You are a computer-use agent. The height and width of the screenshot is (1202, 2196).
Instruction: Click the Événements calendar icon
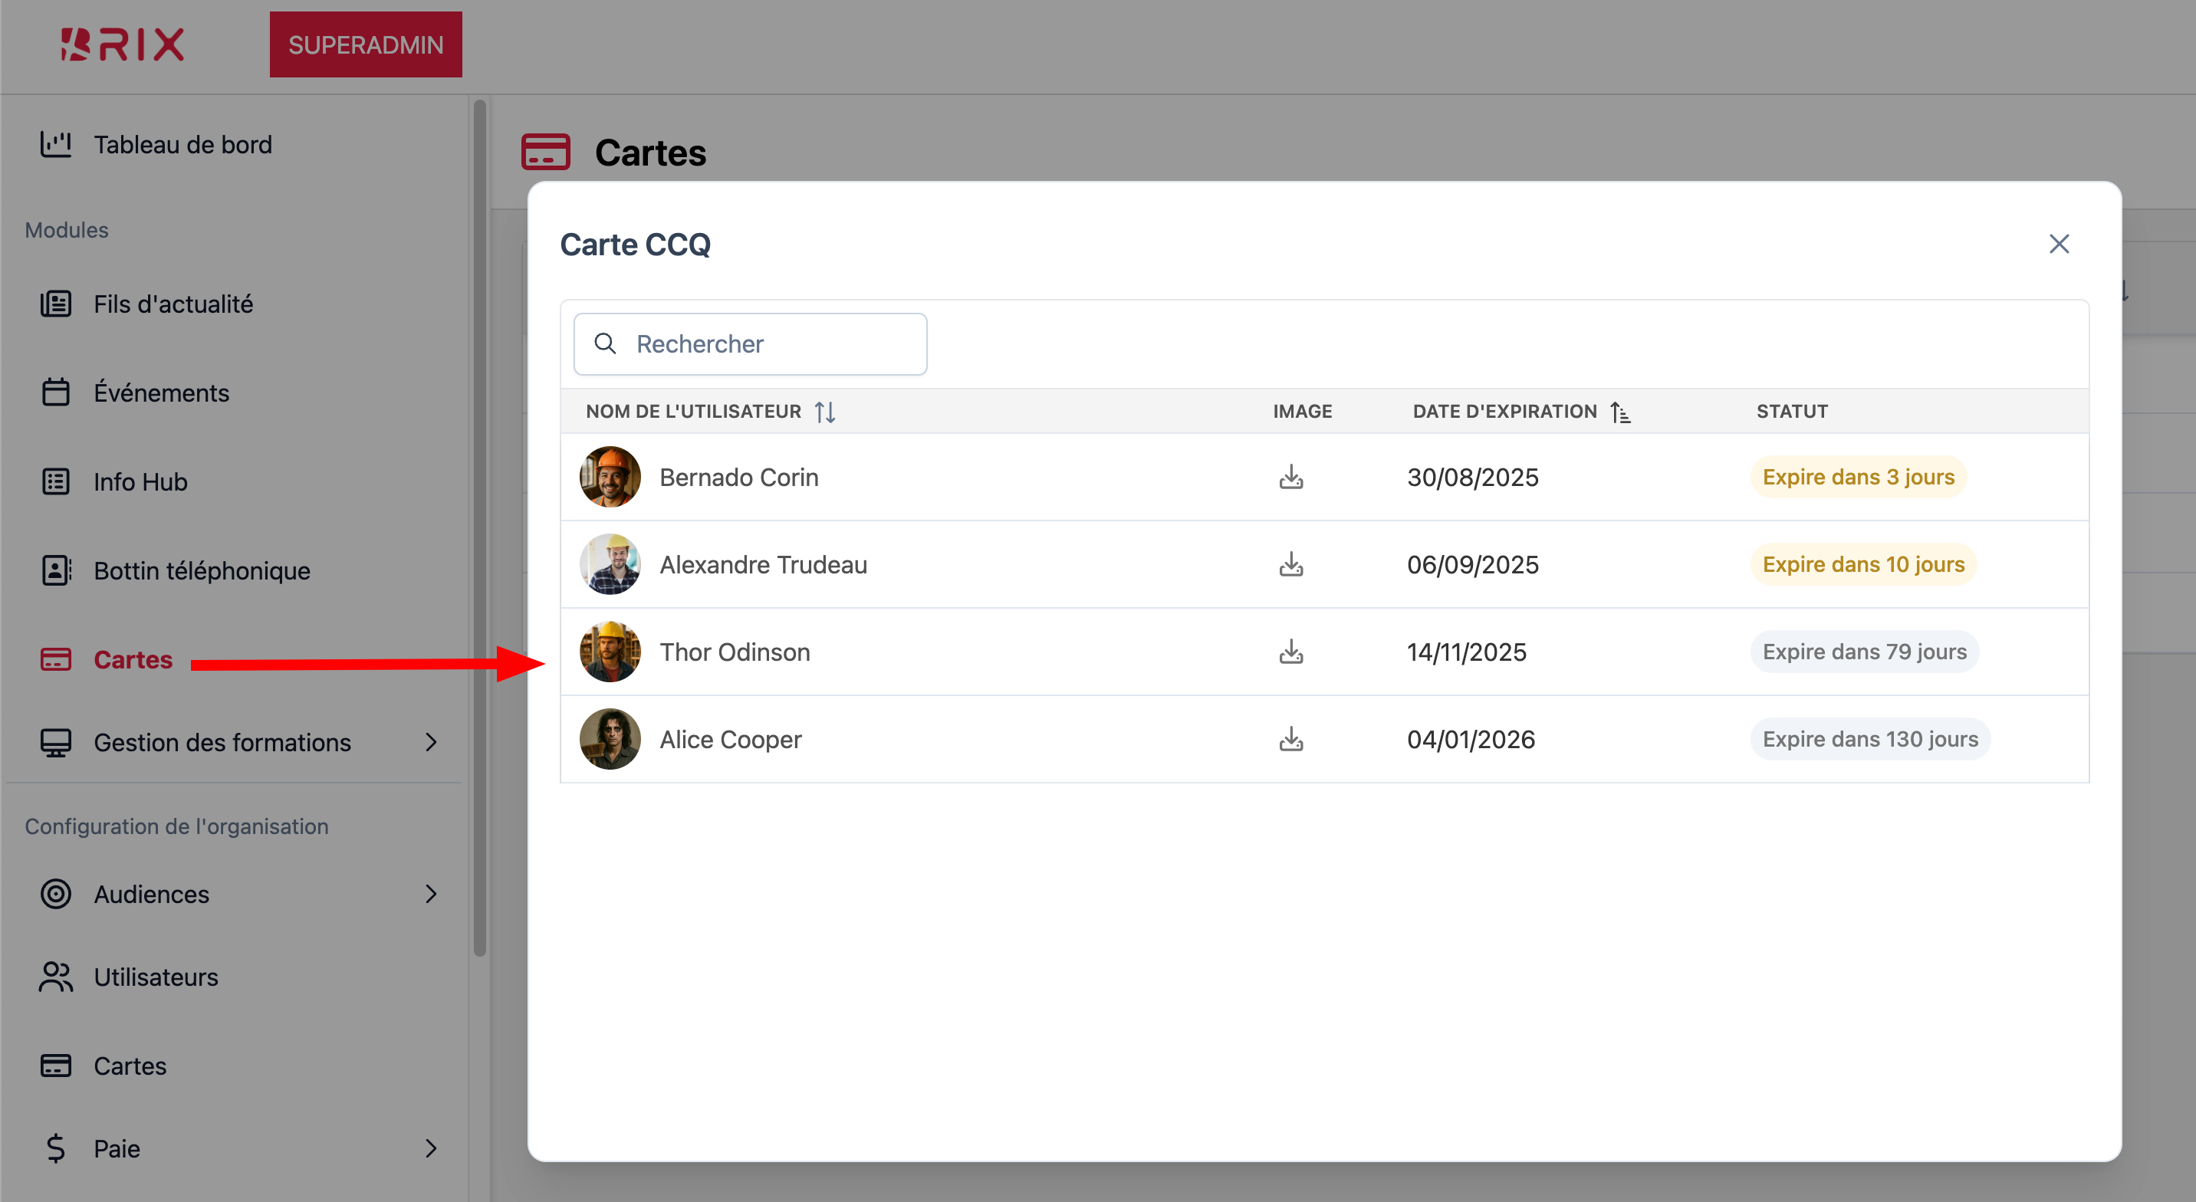click(56, 392)
